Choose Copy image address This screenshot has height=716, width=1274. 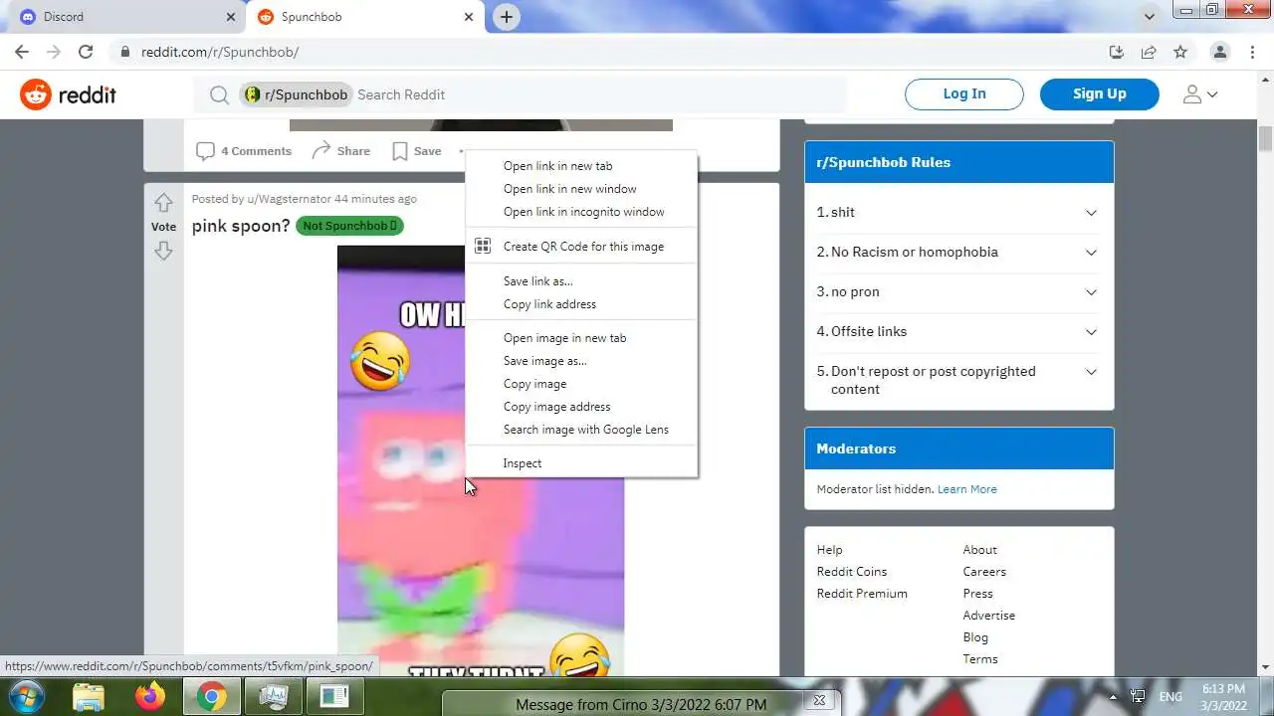coord(581,407)
